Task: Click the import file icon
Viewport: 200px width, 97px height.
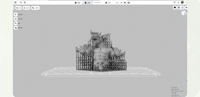Action: [21, 3]
